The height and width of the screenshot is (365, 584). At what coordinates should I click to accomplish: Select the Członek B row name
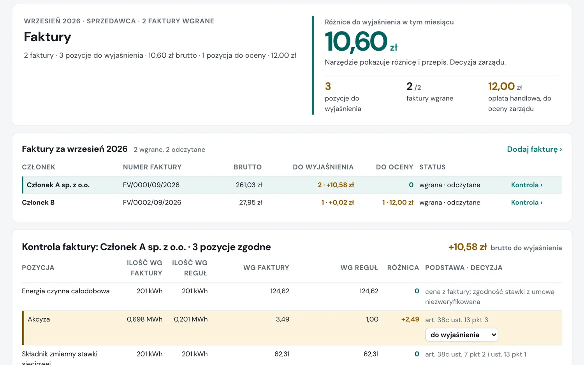(x=38, y=203)
